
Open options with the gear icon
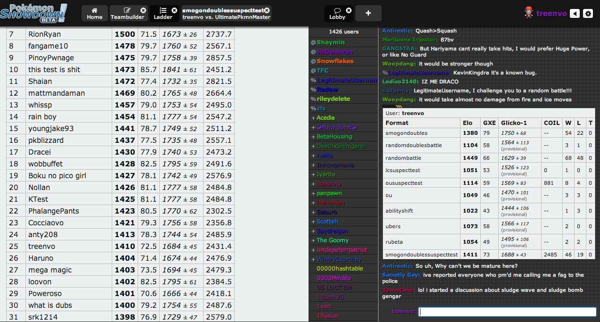tap(588, 14)
